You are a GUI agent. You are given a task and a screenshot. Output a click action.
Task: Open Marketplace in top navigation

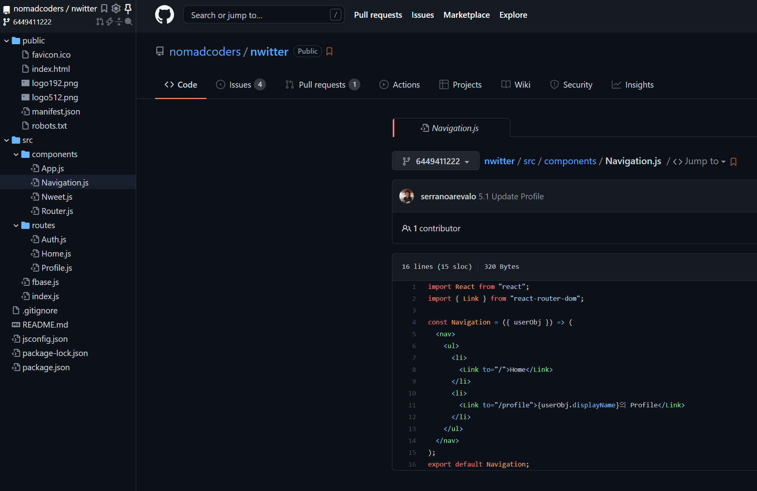(x=467, y=15)
